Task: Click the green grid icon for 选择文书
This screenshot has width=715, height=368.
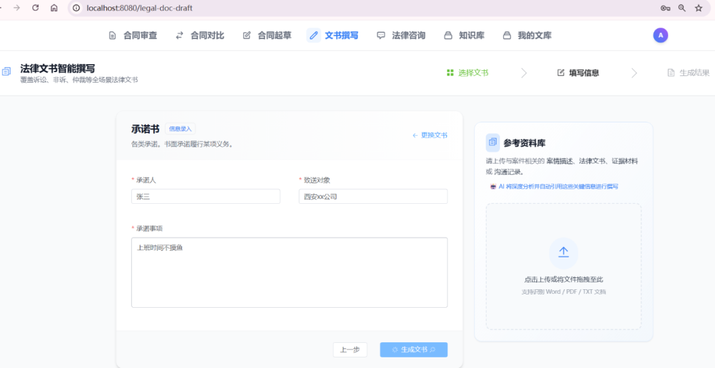Action: [450, 73]
